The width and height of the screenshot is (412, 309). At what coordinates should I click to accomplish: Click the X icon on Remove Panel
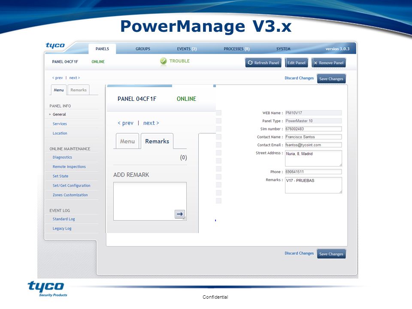(x=315, y=63)
